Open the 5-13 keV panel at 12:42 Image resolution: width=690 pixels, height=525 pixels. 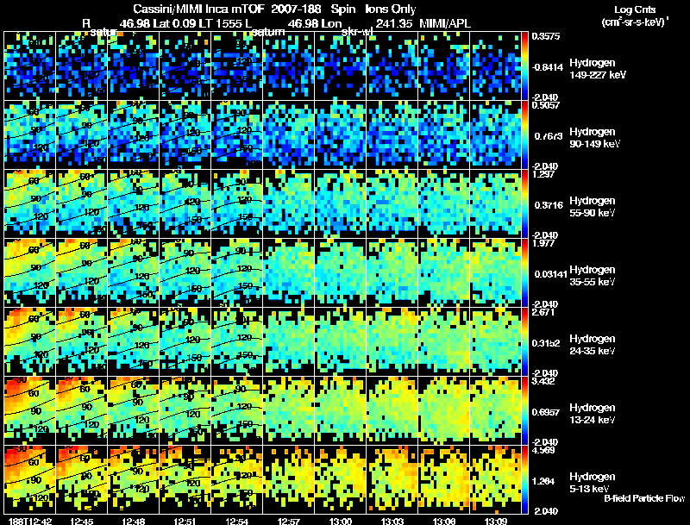click(30, 479)
